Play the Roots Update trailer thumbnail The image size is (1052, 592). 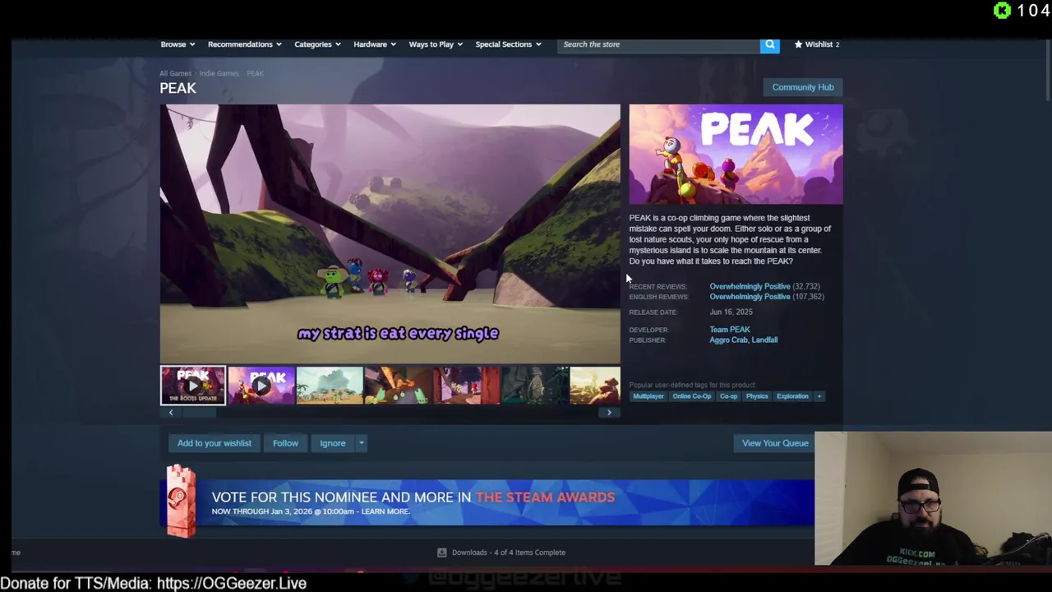192,386
